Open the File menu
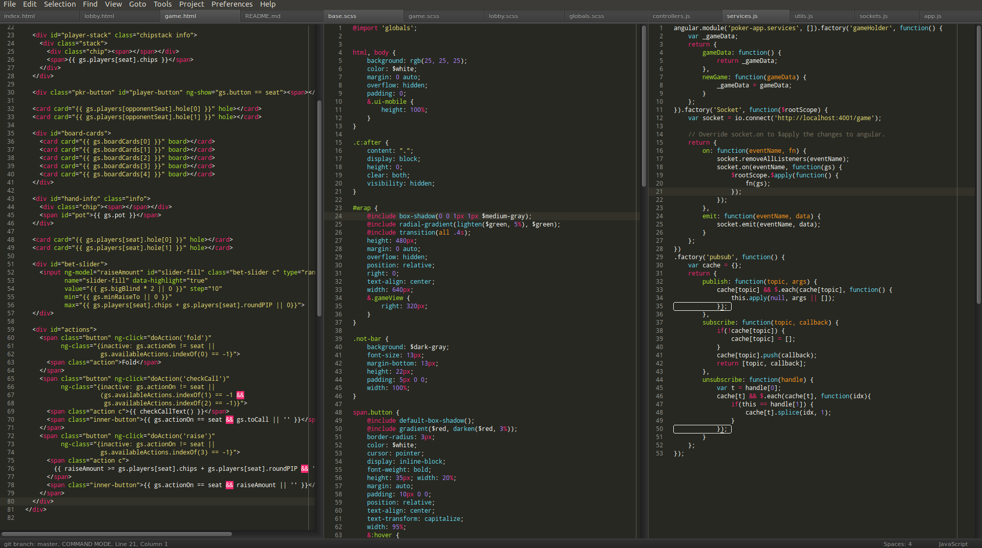The width and height of the screenshot is (982, 548). coord(10,4)
